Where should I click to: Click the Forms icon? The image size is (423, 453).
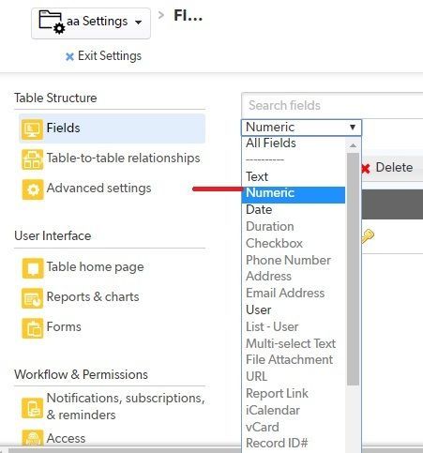pyautogui.click(x=33, y=328)
